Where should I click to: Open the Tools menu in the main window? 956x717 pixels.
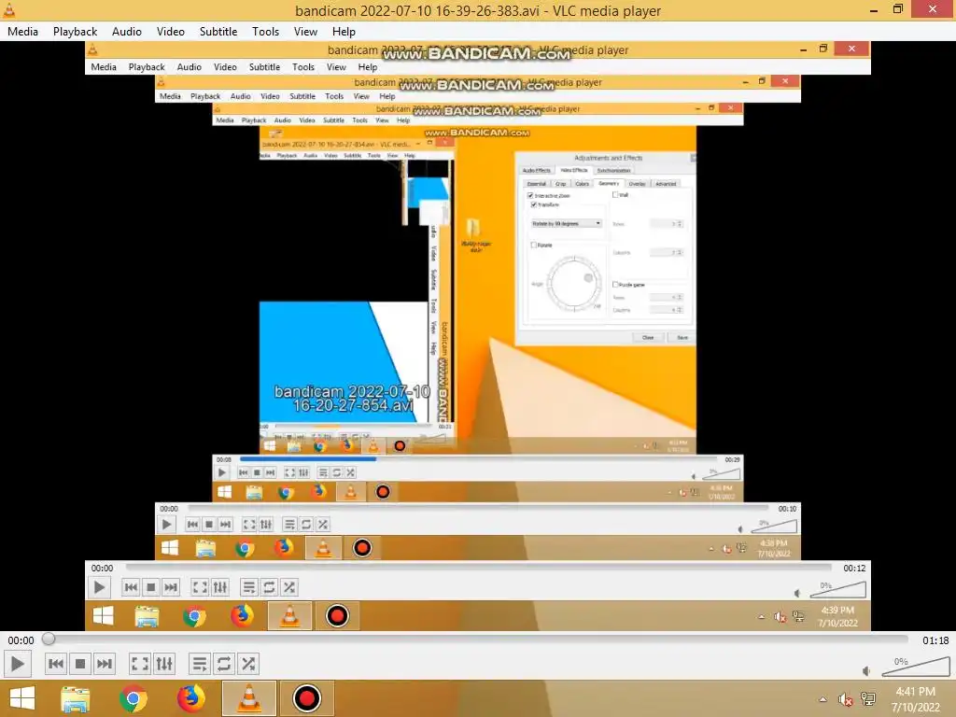point(266,32)
